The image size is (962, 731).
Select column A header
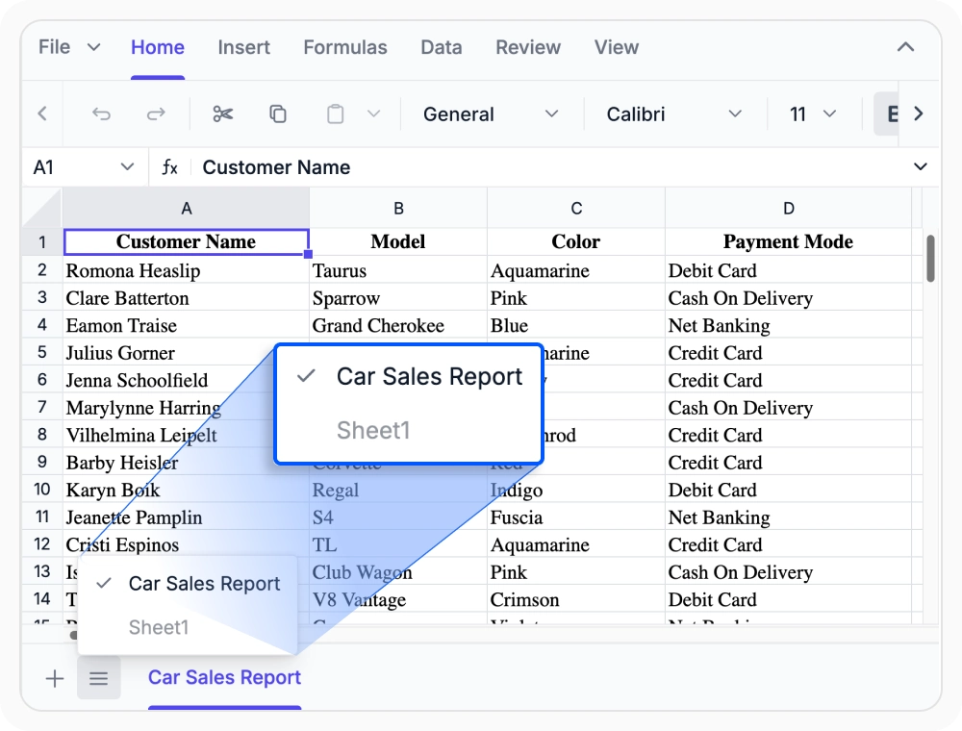point(186,209)
